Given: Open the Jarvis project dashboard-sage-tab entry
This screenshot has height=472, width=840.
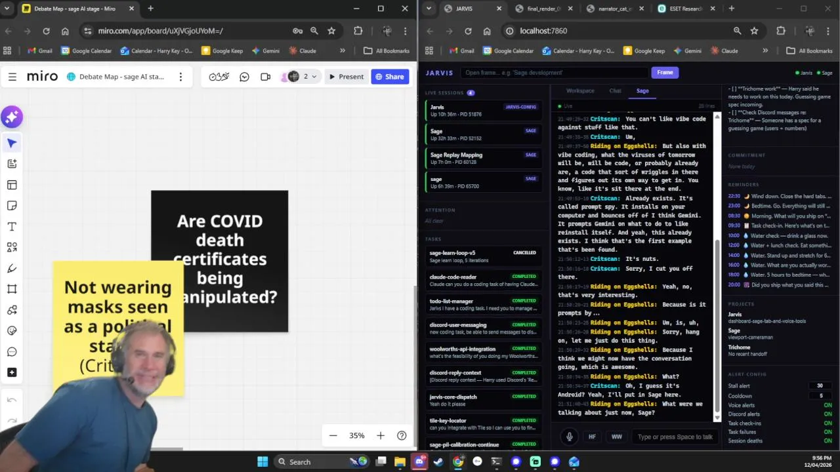Looking at the screenshot, I should tap(780, 317).
